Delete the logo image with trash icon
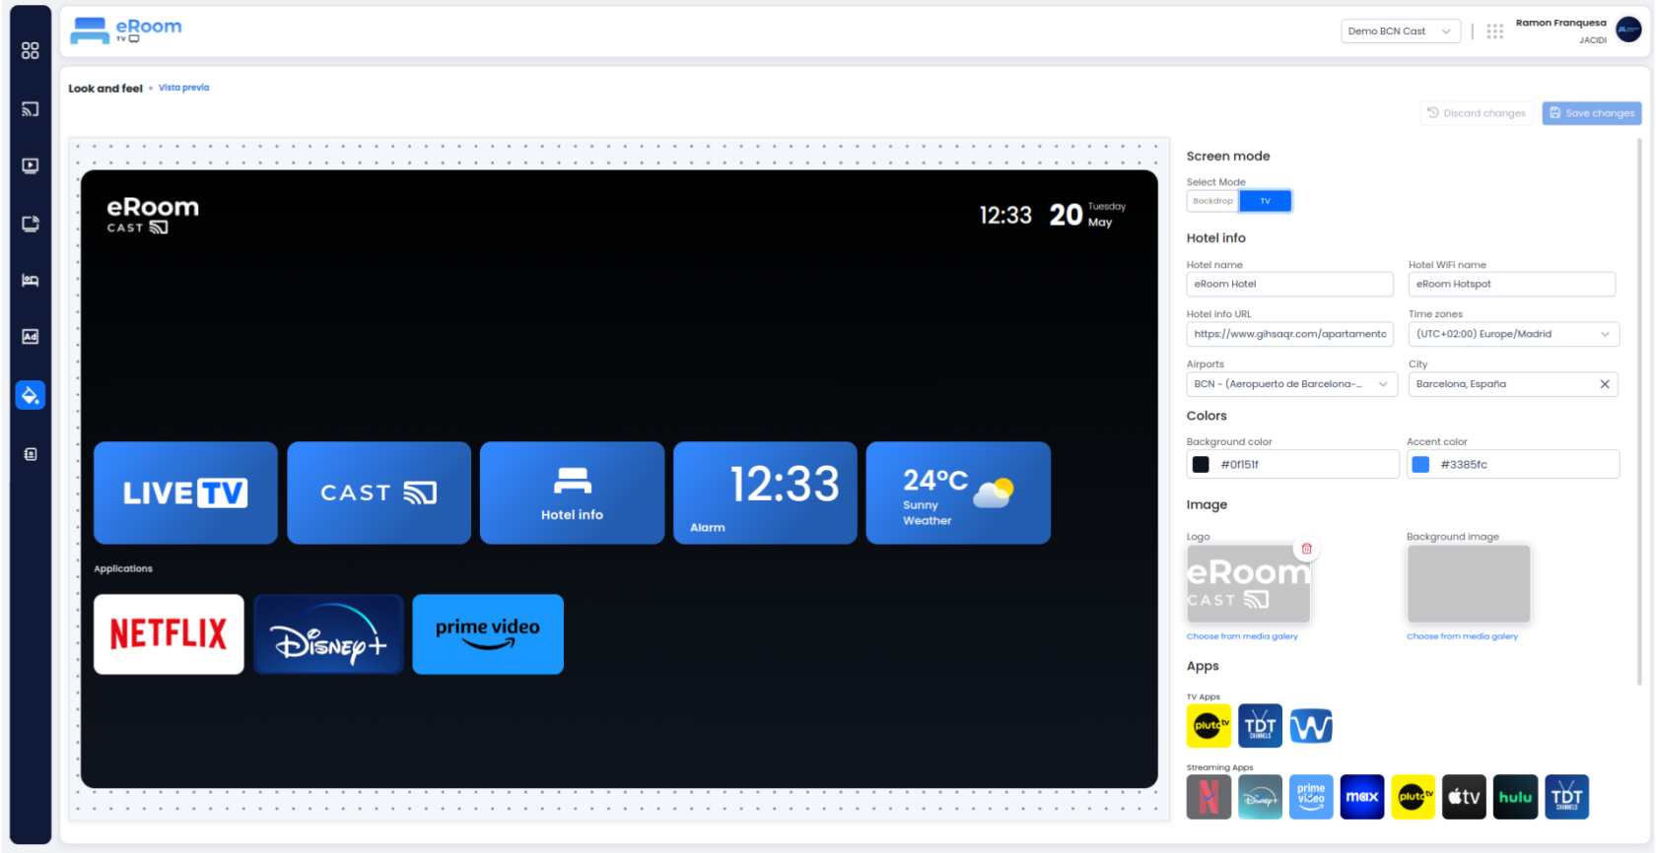The width and height of the screenshot is (1656, 853). (x=1307, y=549)
